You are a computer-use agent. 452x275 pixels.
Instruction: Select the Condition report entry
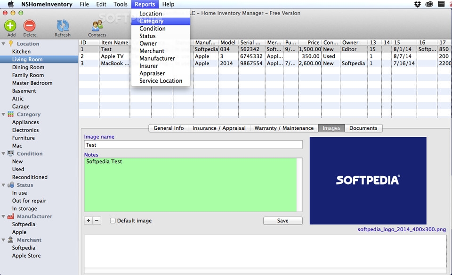[161, 29]
